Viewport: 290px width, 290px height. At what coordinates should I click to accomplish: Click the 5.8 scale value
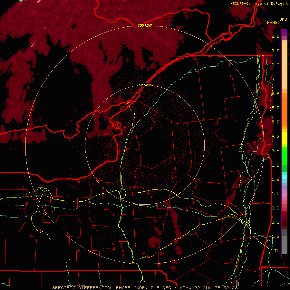(275, 108)
